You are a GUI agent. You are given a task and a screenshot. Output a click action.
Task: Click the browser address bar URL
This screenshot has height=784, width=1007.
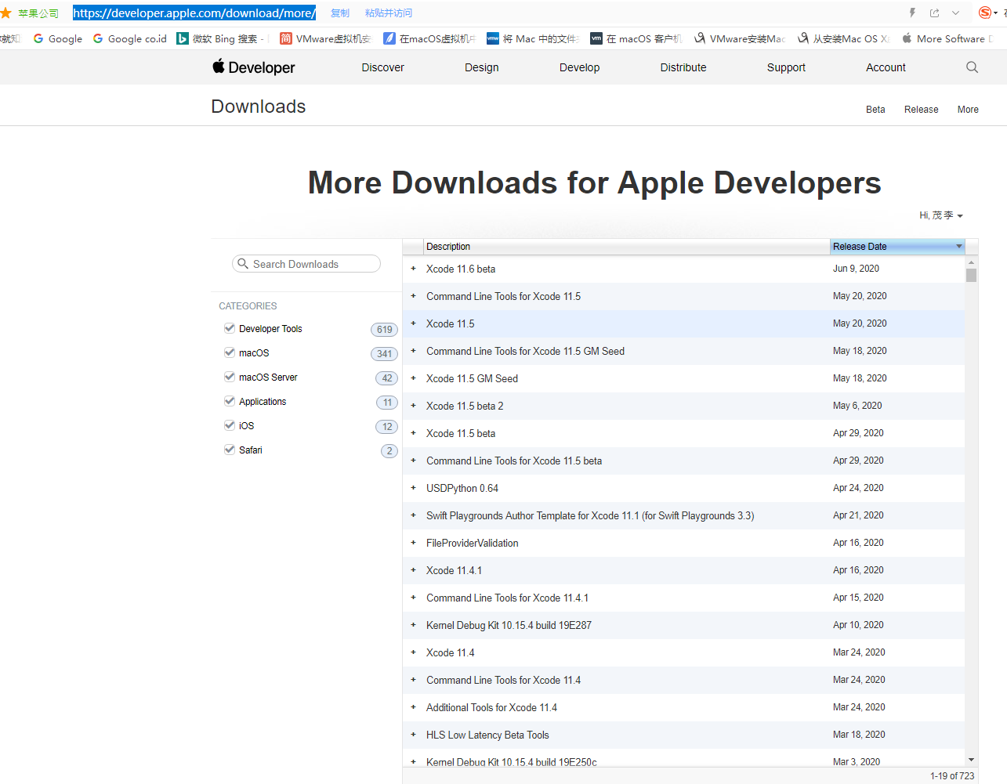[194, 13]
